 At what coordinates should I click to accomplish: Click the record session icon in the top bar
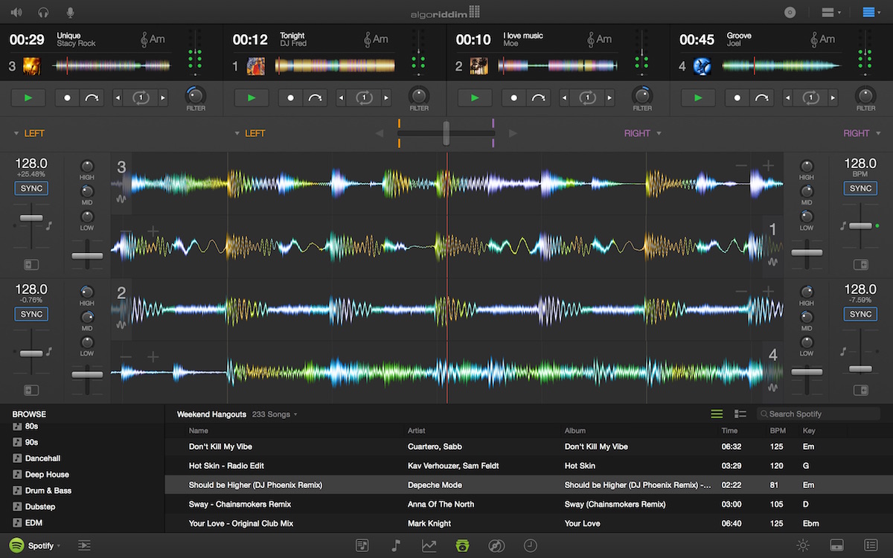click(x=790, y=12)
